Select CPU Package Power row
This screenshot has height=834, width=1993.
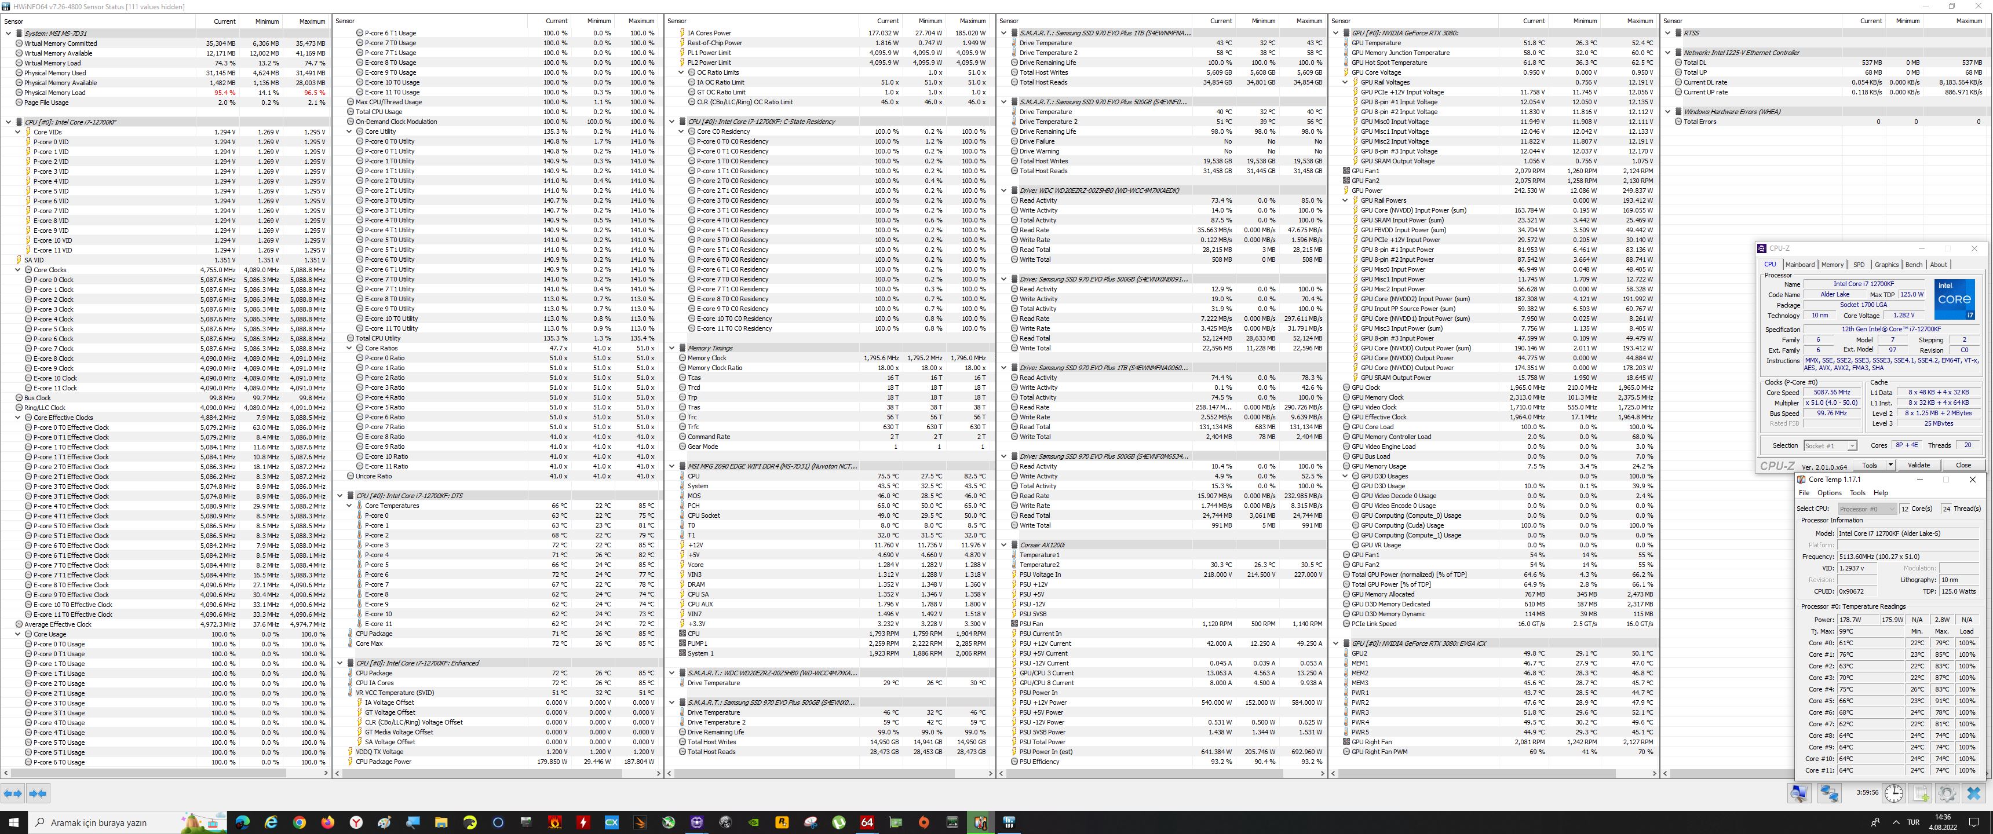coord(498,762)
